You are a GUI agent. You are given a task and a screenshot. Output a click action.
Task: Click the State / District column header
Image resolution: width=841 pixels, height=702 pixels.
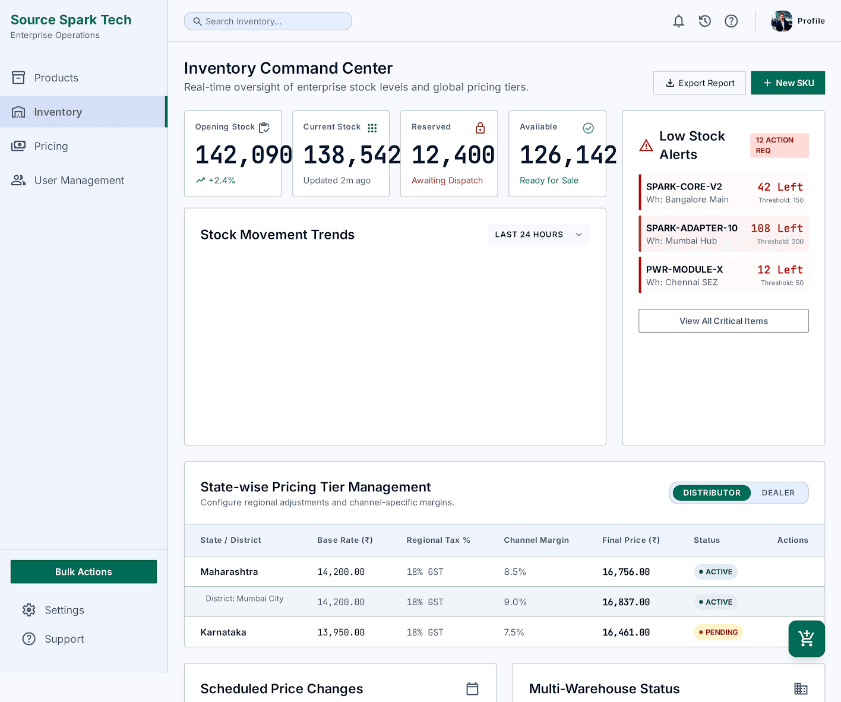(230, 540)
